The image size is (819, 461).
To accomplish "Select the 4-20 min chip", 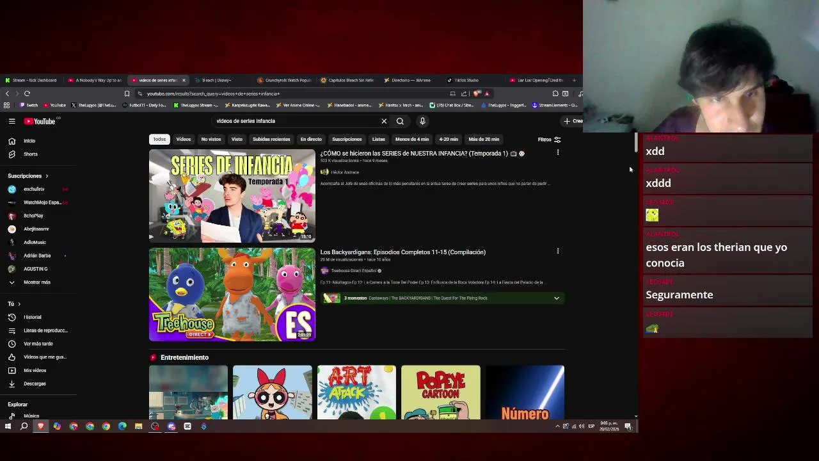I will click(449, 140).
